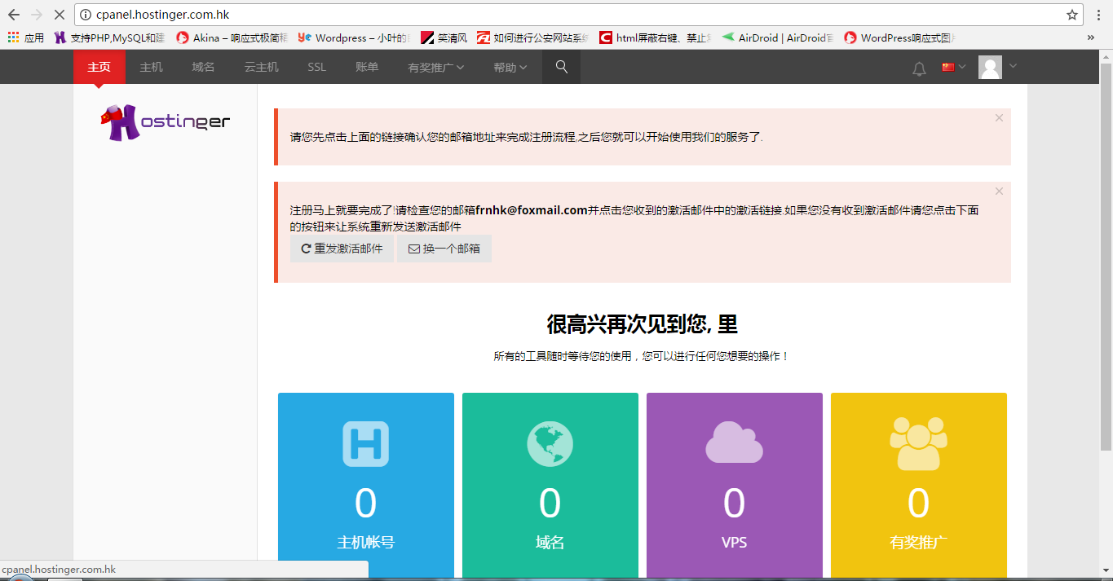Viewport: 1113px width, 581px height.
Task: Click the notification bell icon
Action: point(918,68)
